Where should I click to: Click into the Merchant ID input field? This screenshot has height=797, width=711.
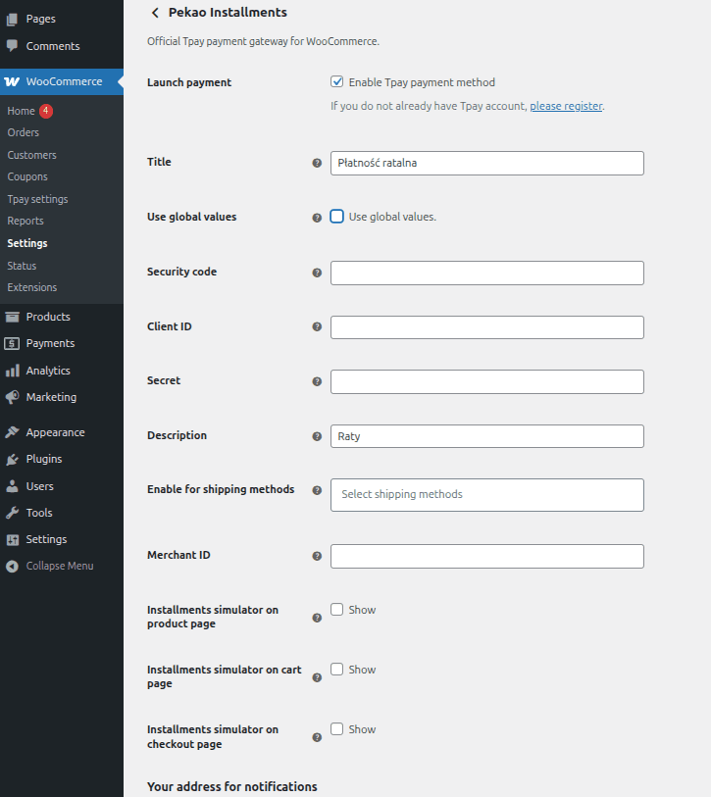coord(486,556)
